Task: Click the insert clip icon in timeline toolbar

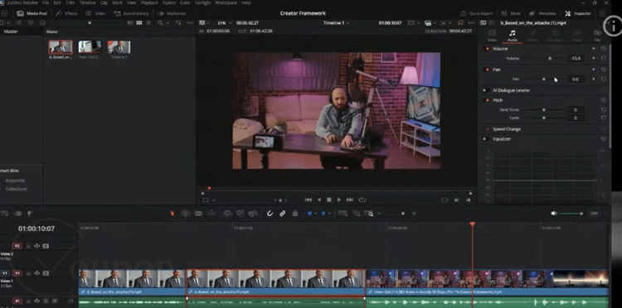Action: [227, 214]
